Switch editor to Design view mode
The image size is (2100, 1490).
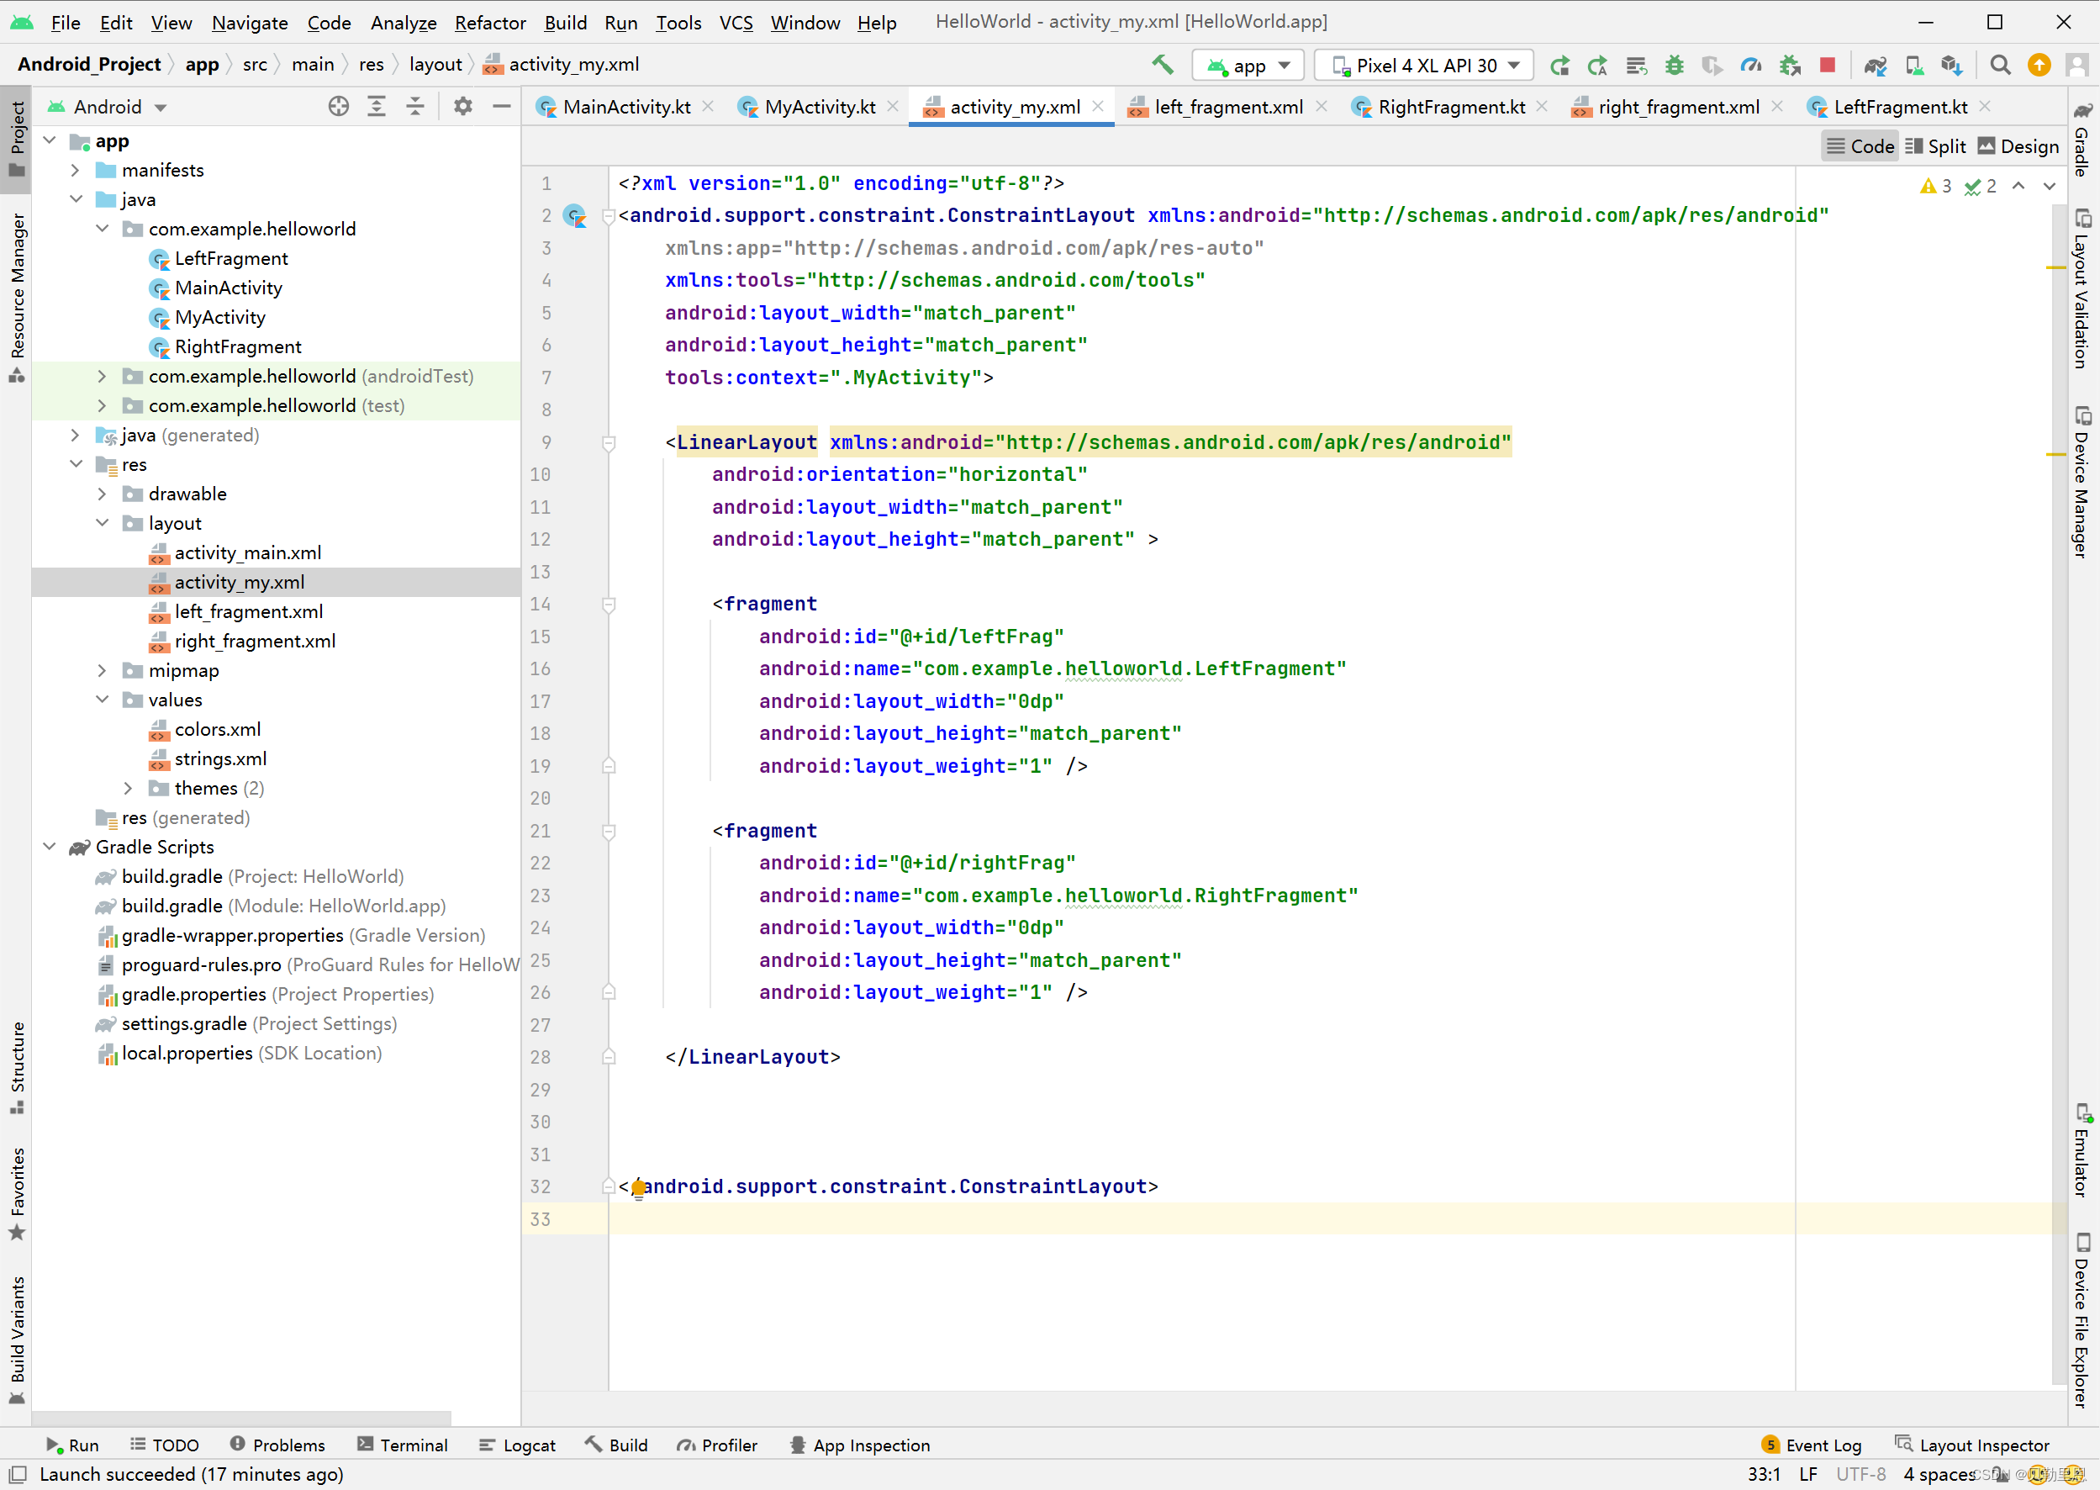click(2018, 147)
